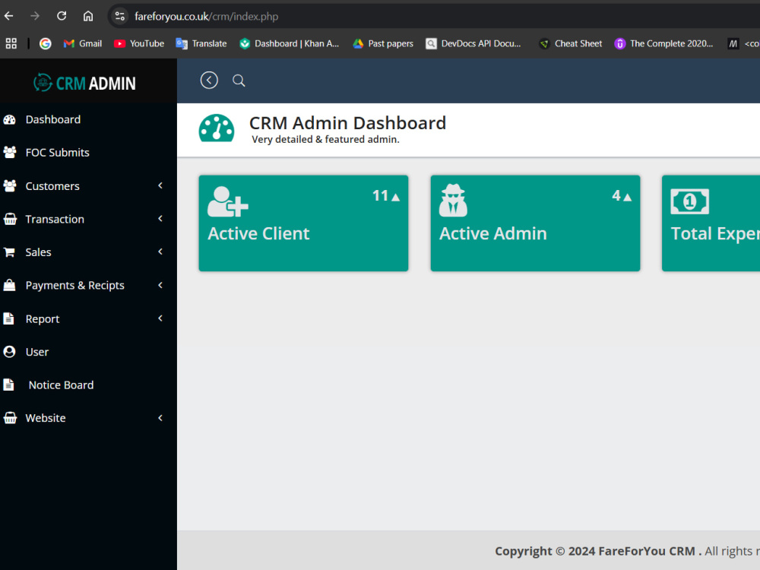The image size is (760, 570).
Task: Click the CRM ADMIN logo
Action: coord(85,83)
